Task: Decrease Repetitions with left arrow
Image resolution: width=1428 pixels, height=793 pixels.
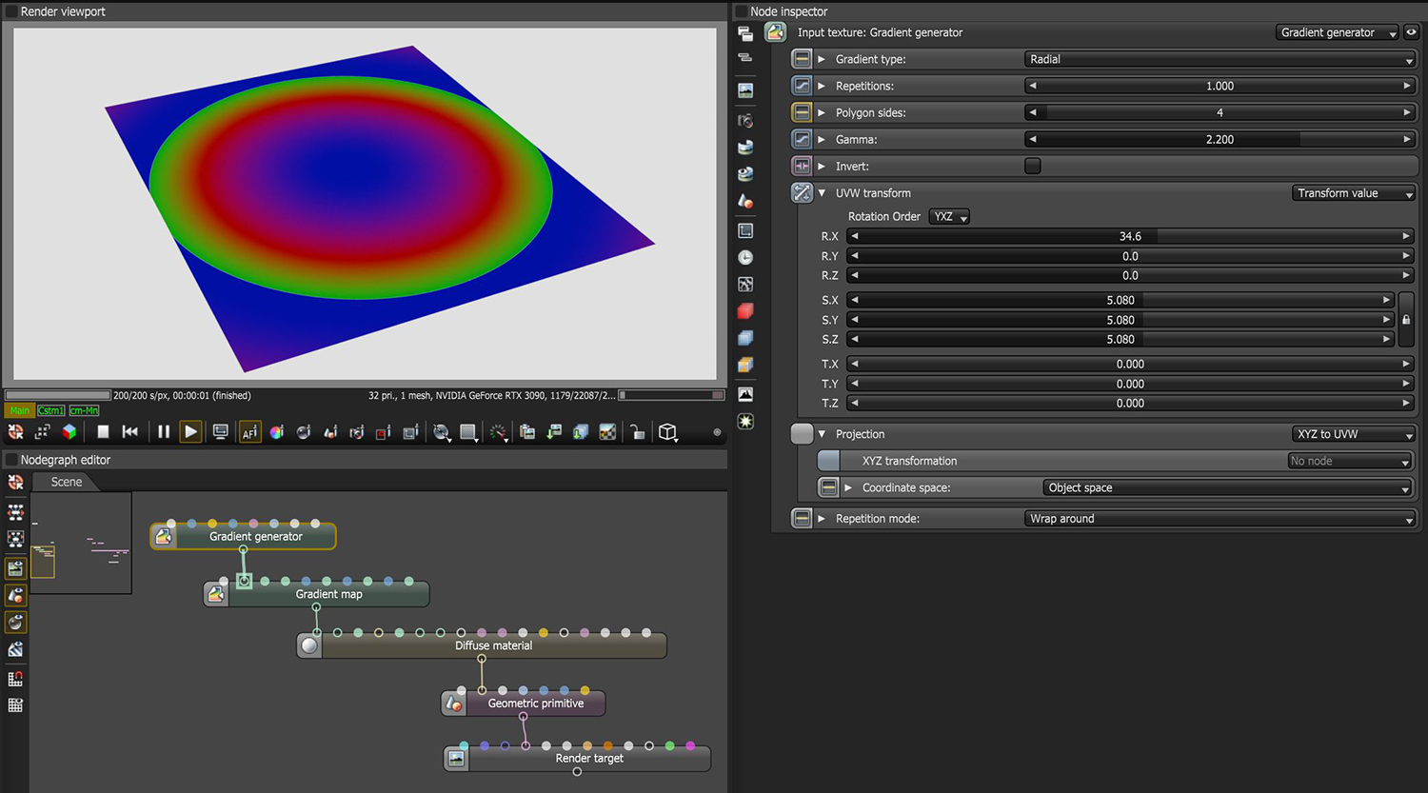Action: (1032, 86)
